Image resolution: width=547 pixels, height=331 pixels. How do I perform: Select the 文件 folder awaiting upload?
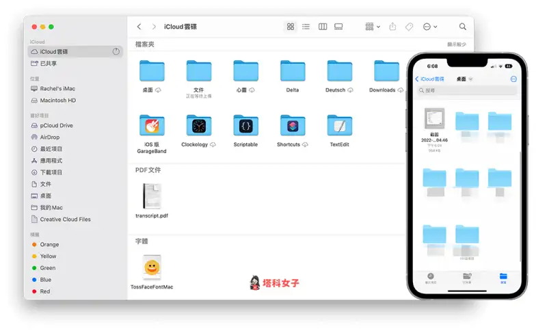point(199,71)
